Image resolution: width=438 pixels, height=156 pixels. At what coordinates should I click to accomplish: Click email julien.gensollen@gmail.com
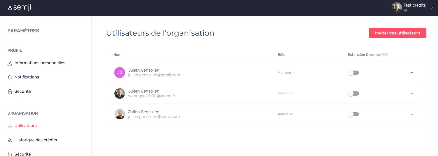coord(154,75)
